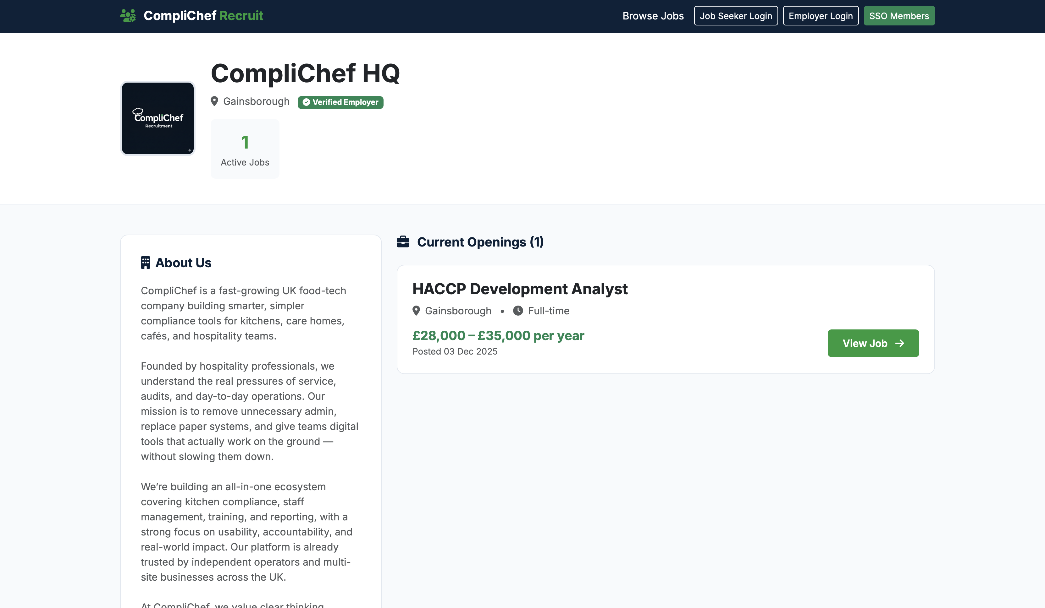Image resolution: width=1045 pixels, height=608 pixels.
Task: Click the Active Jobs counter box
Action: (x=245, y=148)
